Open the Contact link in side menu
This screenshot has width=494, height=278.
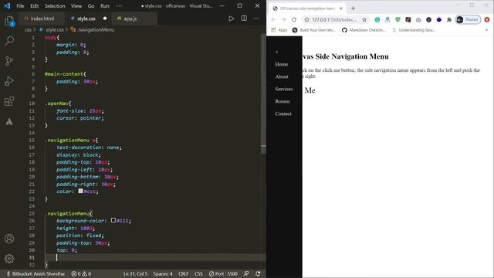coord(283,114)
